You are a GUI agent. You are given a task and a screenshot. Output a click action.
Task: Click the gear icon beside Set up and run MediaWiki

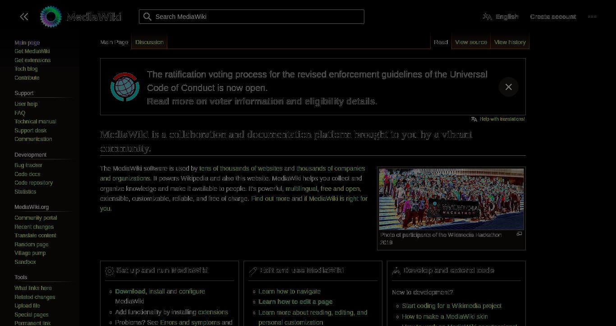pyautogui.click(x=110, y=271)
